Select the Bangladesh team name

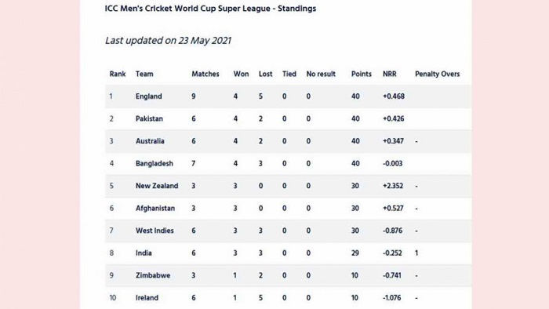click(x=154, y=163)
